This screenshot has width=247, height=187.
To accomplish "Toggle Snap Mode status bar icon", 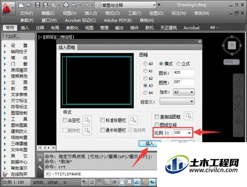I will pos(92,182).
